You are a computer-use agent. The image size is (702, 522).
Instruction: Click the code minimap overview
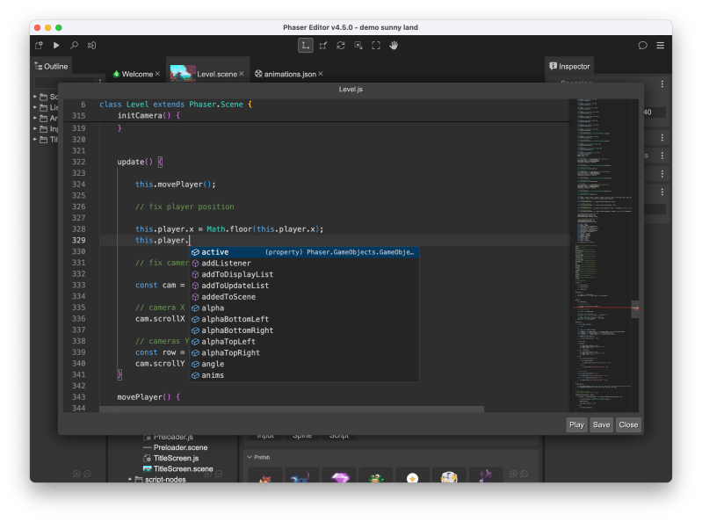point(601,255)
